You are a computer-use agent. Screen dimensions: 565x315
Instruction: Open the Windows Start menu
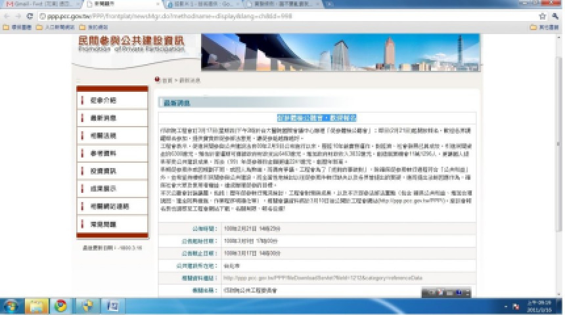pos(11,306)
